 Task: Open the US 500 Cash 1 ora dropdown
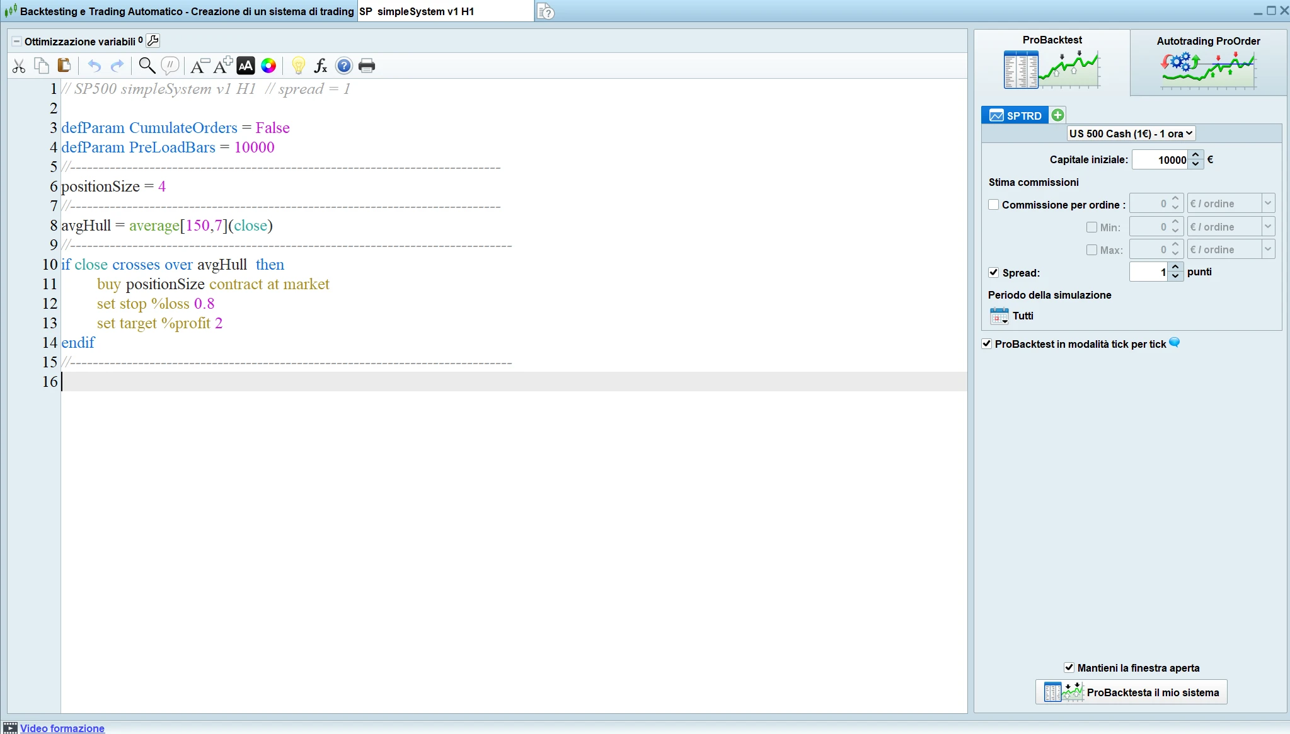1131,134
